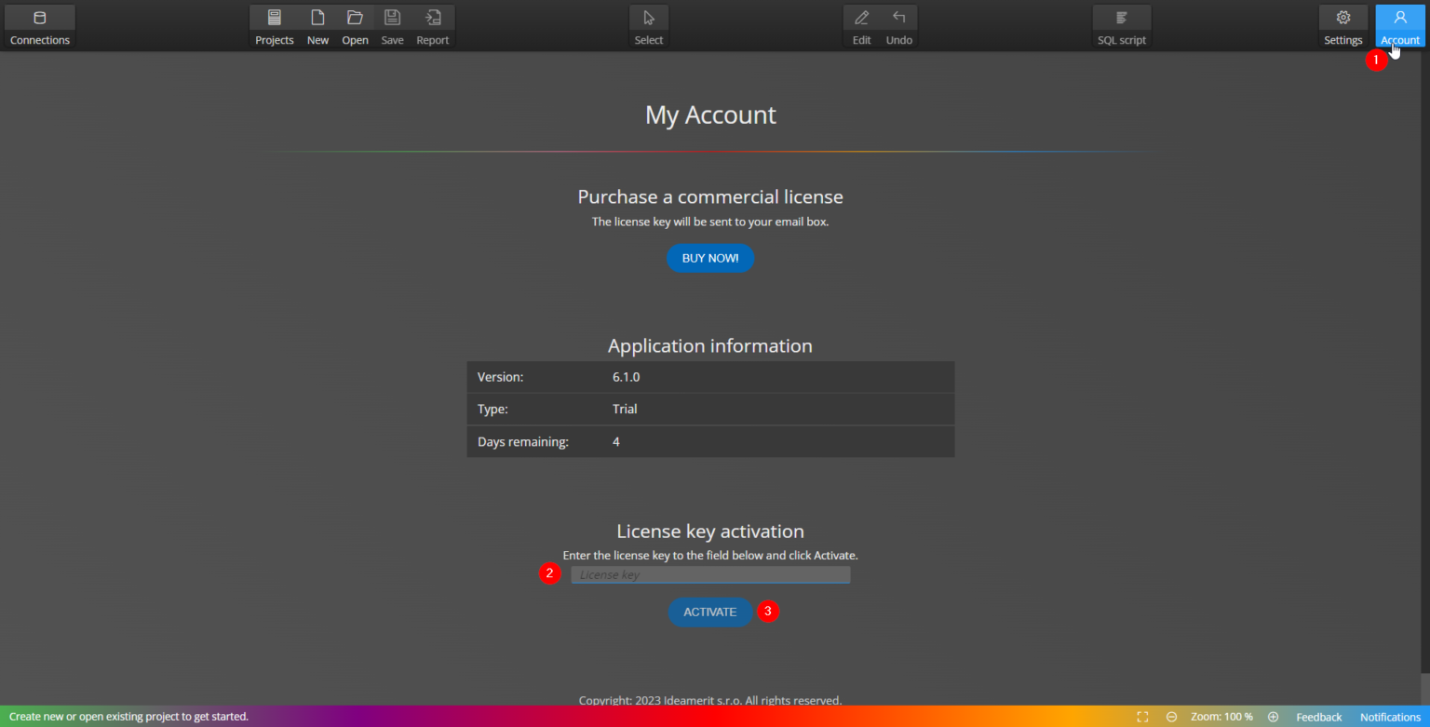1430x727 pixels.
Task: Save the current project
Action: click(x=391, y=25)
